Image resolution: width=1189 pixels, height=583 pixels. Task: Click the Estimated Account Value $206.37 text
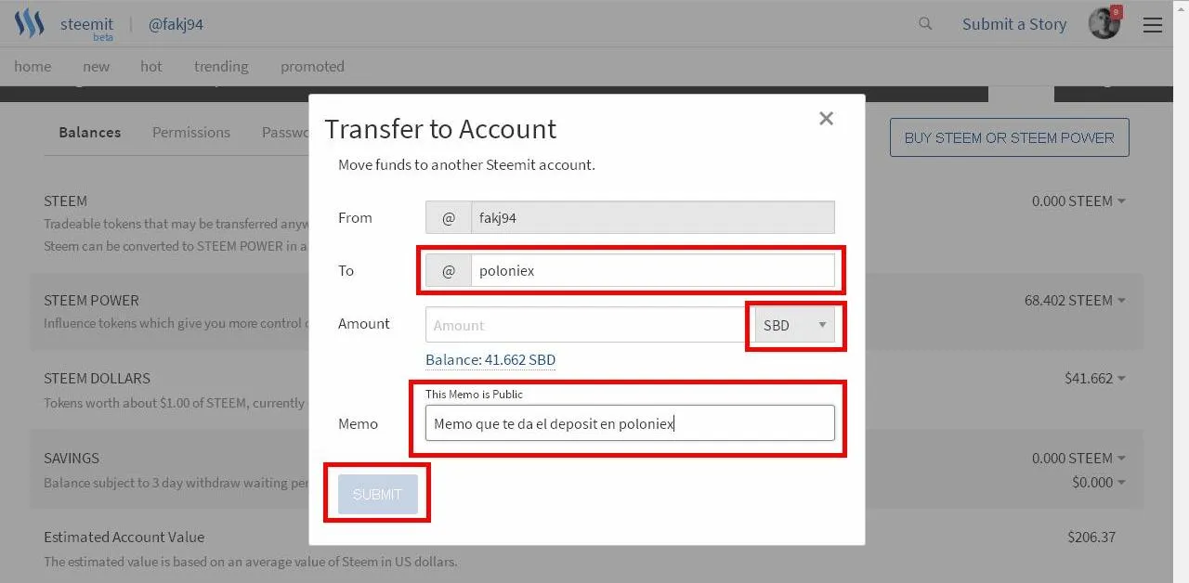1091,537
